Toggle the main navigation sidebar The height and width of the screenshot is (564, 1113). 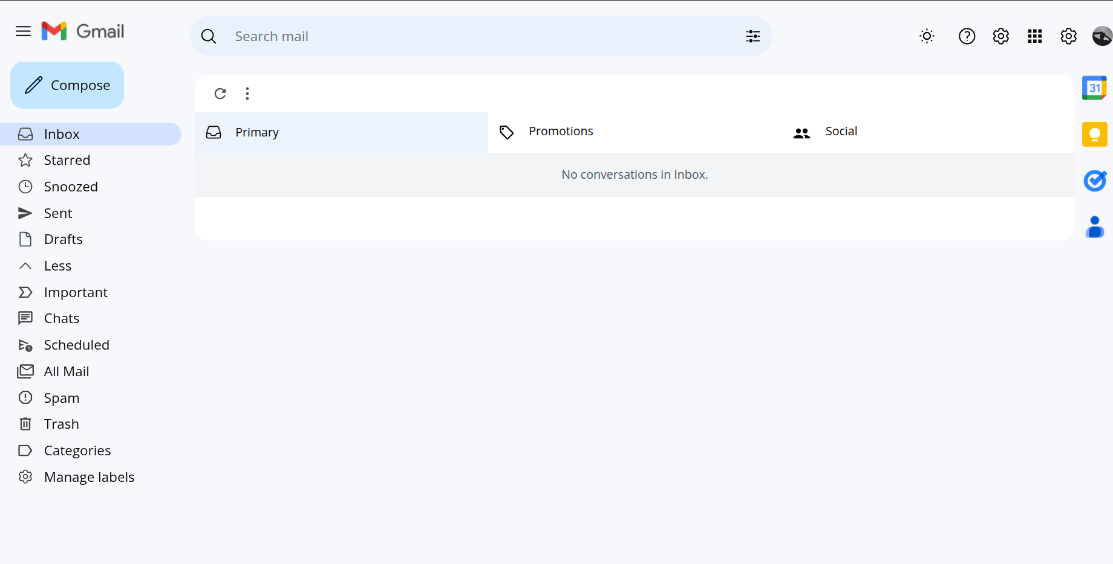point(23,31)
